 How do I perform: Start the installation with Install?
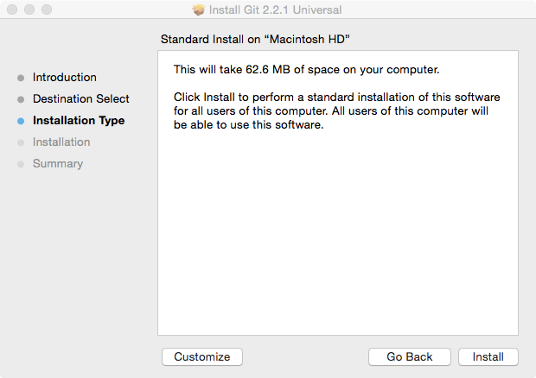coord(488,356)
